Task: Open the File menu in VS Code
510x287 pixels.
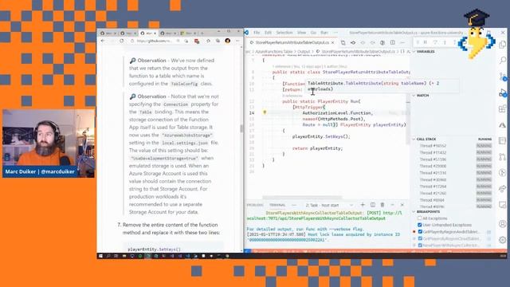Action: [257, 33]
